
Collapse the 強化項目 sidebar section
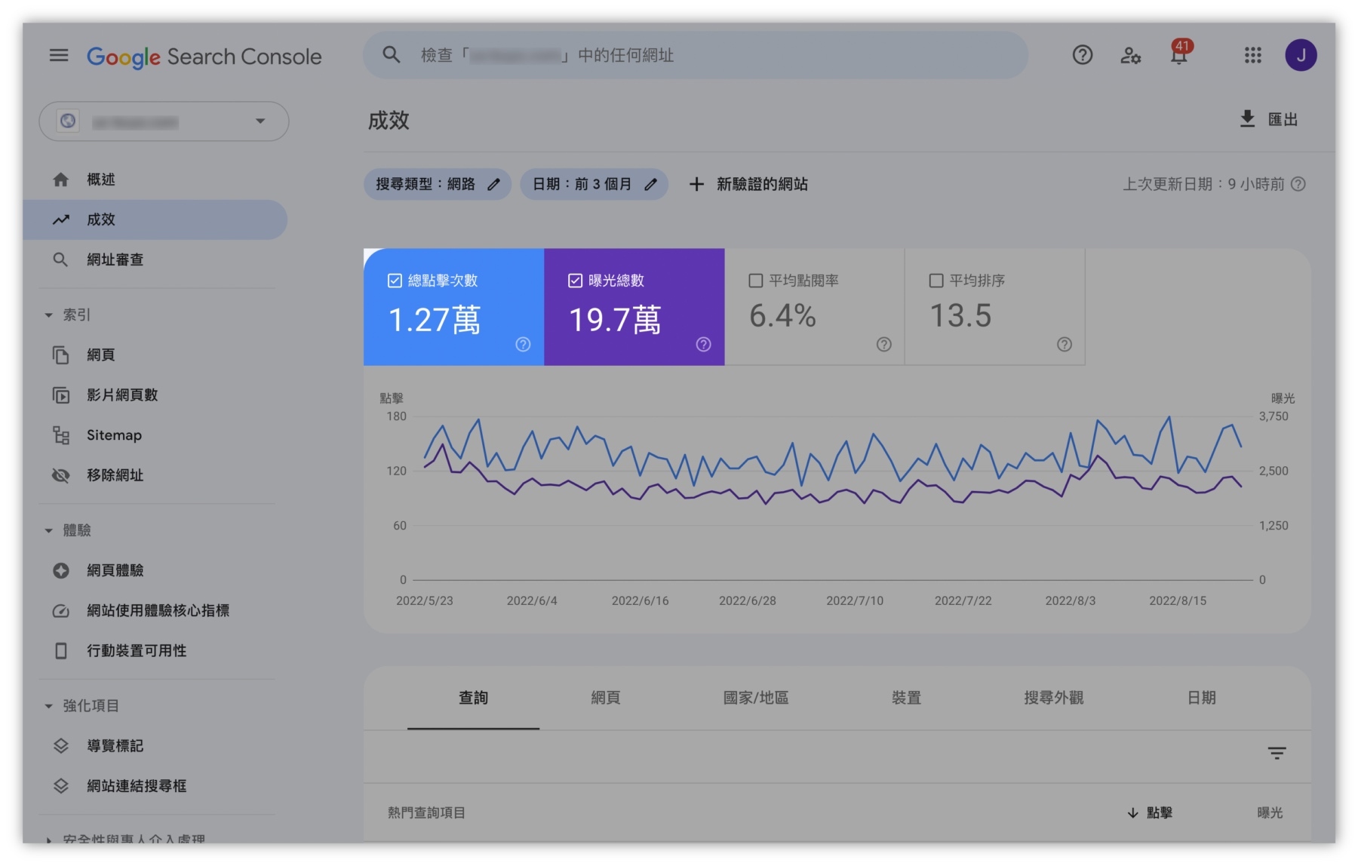point(49,706)
